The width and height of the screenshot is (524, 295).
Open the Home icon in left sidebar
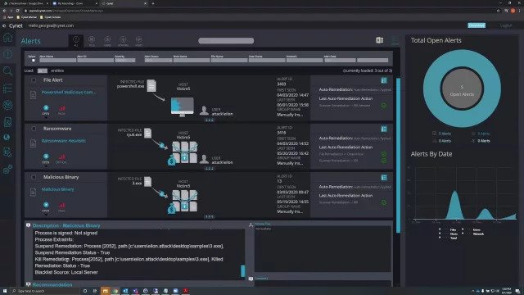click(7, 38)
